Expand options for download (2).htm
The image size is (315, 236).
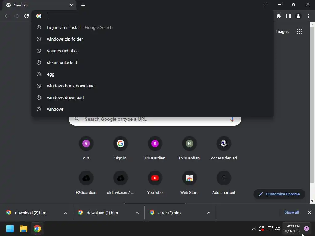point(66,213)
